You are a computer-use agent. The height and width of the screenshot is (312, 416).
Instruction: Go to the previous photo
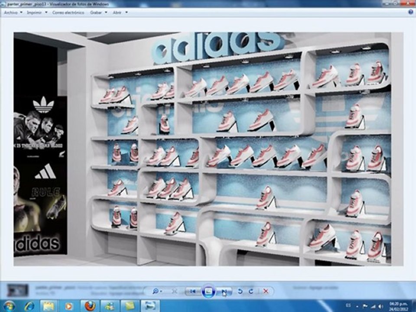(193, 291)
